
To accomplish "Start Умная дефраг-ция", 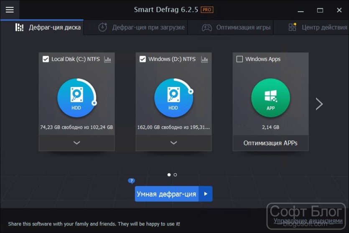I will (166, 194).
